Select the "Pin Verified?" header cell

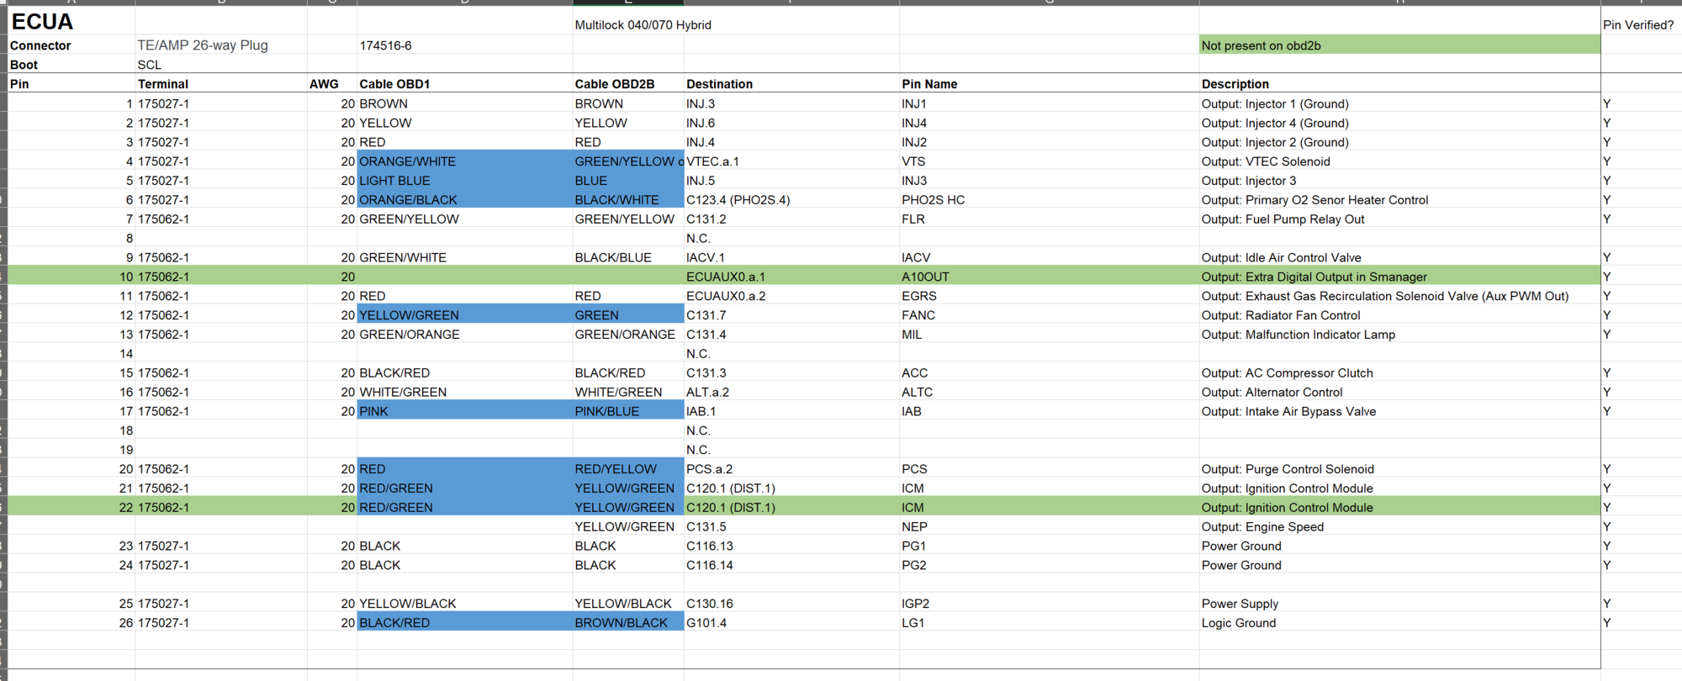pyautogui.click(x=1637, y=25)
